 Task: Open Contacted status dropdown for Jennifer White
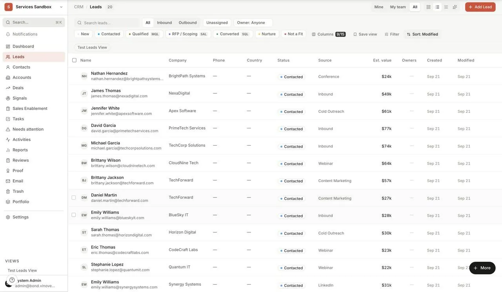tap(291, 112)
